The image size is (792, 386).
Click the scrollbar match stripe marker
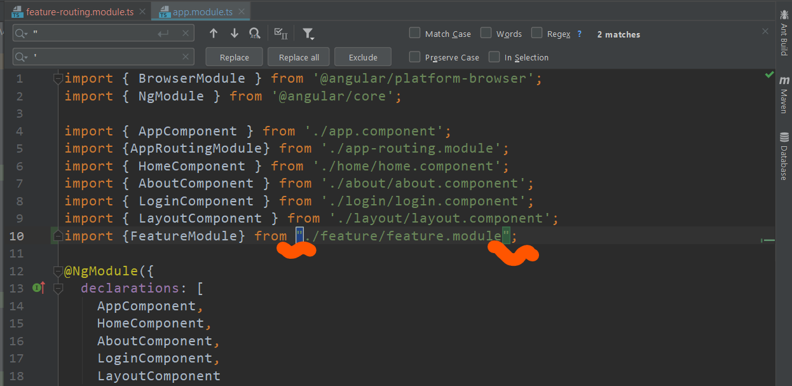pos(768,240)
